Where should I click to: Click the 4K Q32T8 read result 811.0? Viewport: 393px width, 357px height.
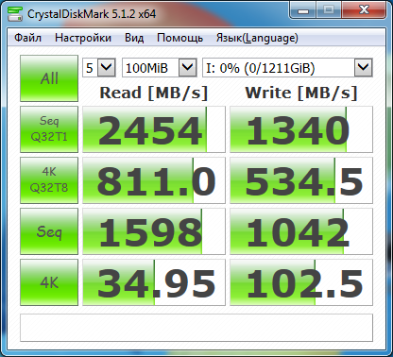click(x=154, y=180)
